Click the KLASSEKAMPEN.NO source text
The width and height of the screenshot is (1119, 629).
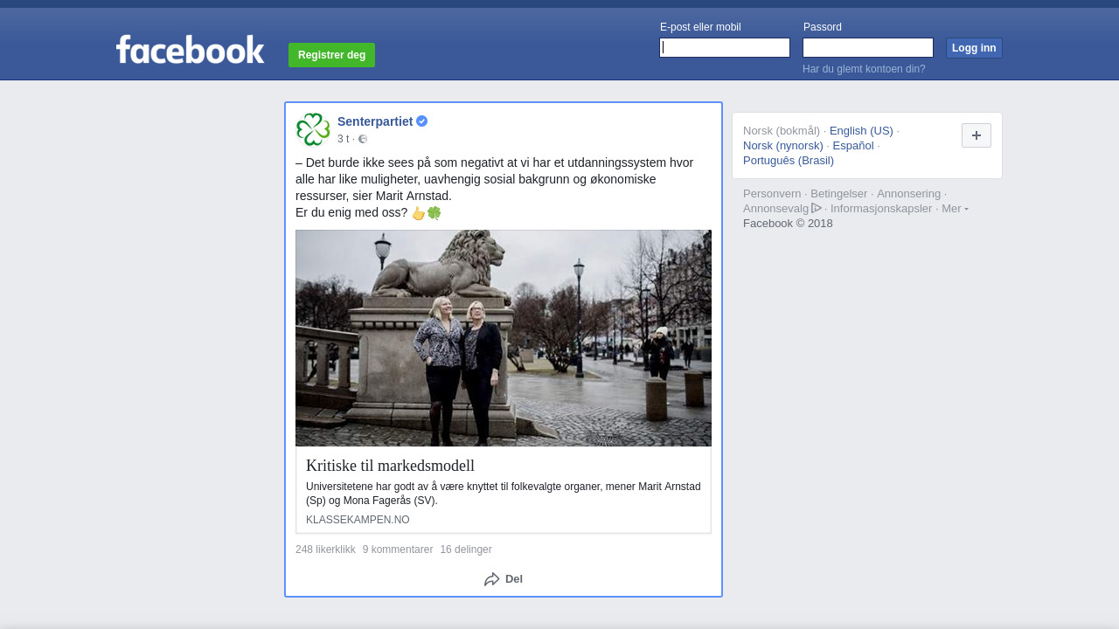(x=358, y=520)
